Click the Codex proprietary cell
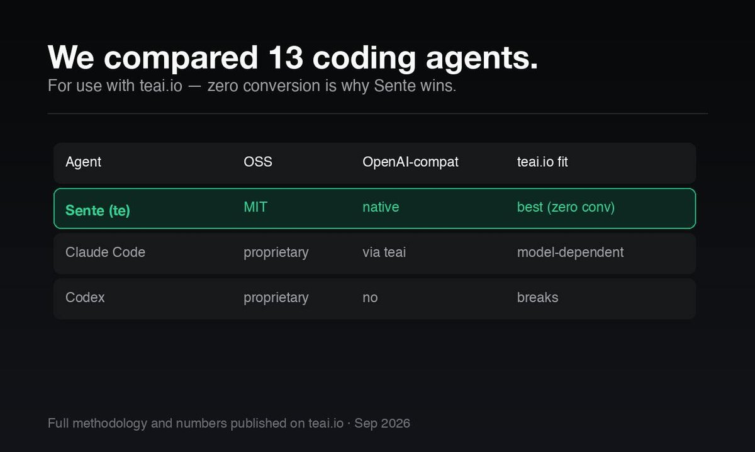This screenshot has height=452, width=755. (276, 298)
